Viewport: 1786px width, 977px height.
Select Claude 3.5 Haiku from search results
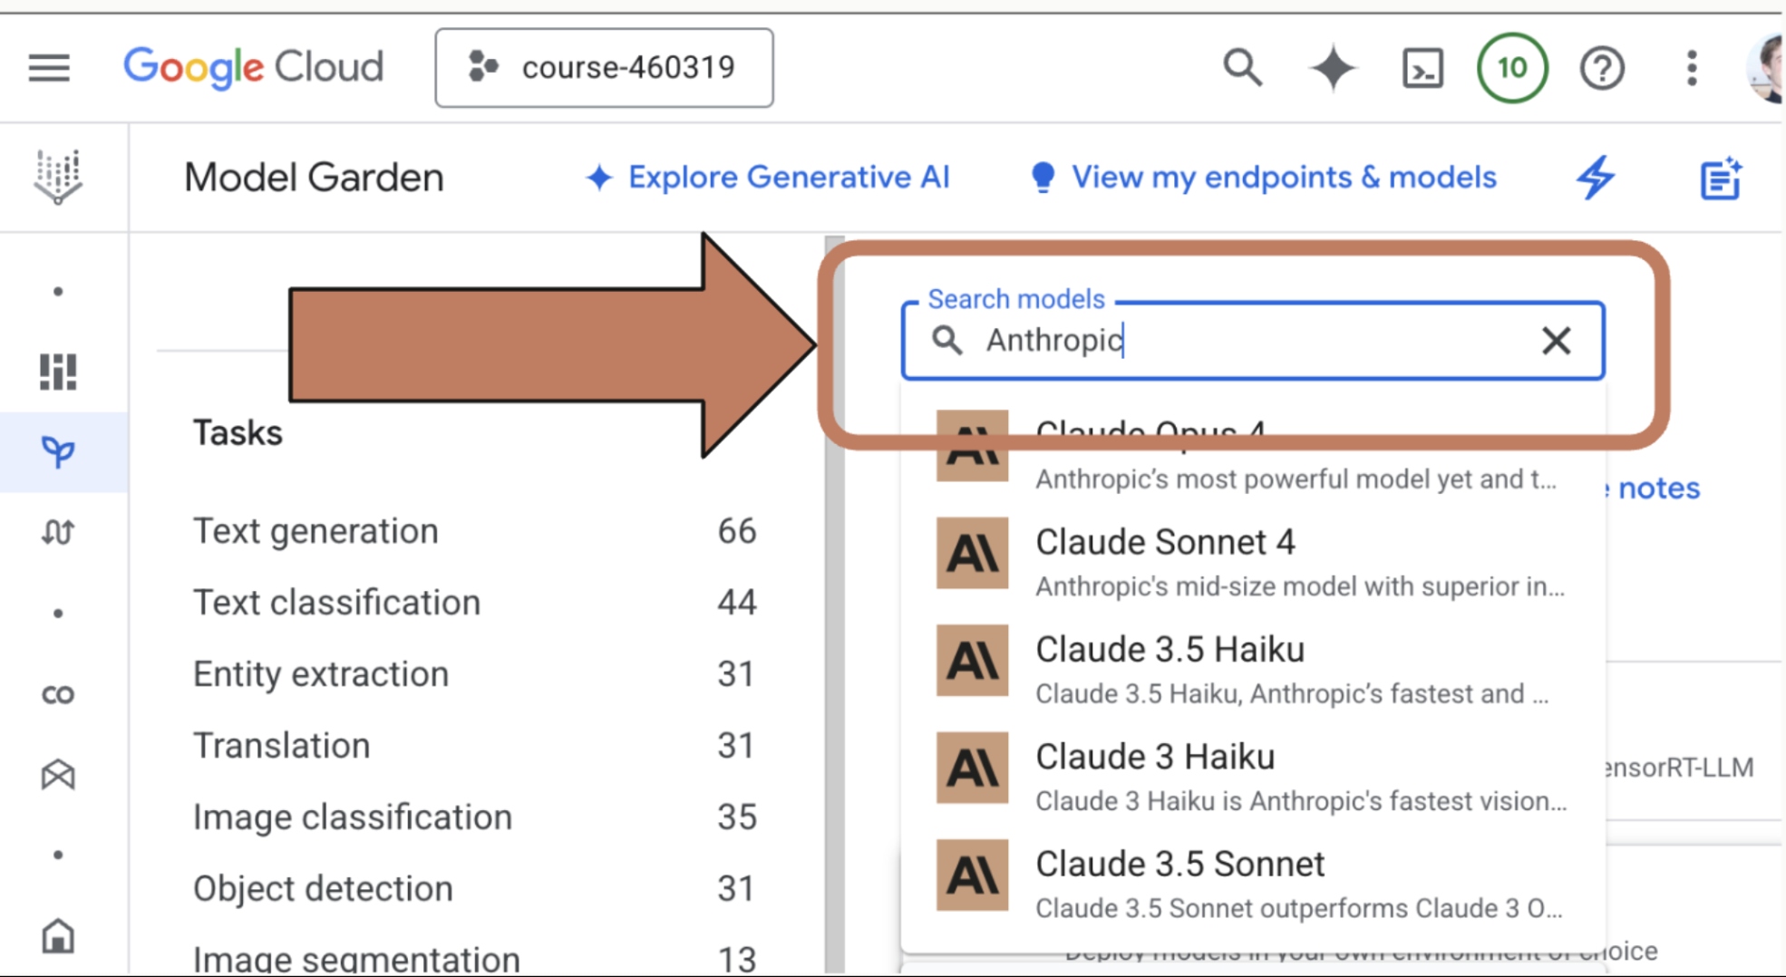tap(1252, 669)
